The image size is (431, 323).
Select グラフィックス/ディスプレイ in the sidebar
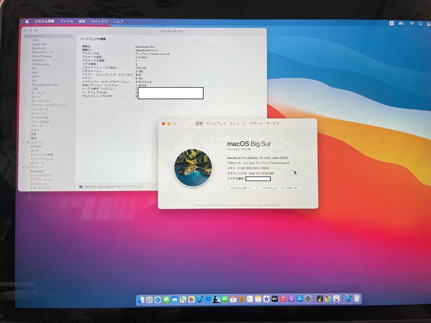(x=50, y=105)
